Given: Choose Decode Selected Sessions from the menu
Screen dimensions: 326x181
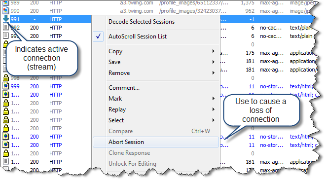Looking at the screenshot, I should [x=142, y=22].
